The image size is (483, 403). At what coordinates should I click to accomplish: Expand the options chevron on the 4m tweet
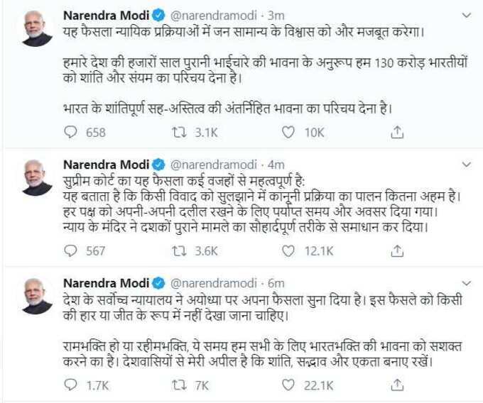pyautogui.click(x=467, y=165)
